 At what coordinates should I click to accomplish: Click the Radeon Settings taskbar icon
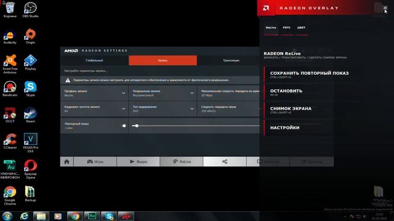coord(126,216)
